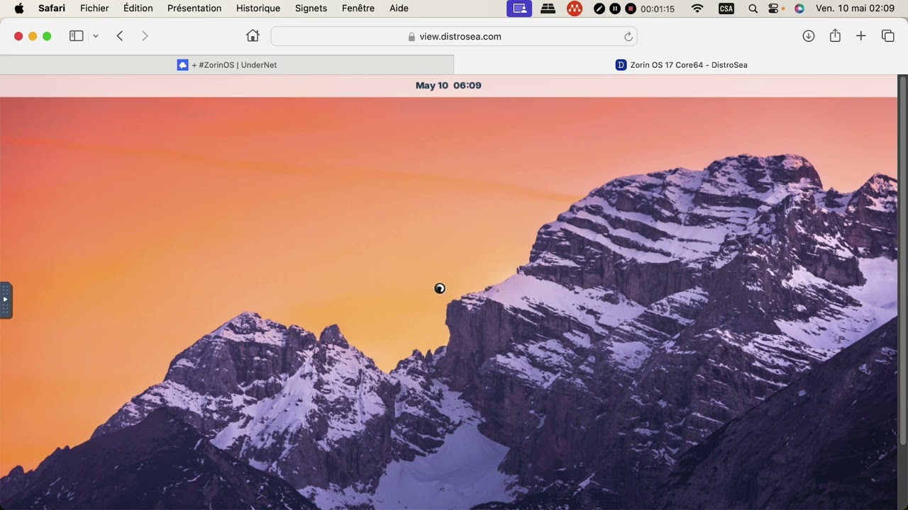Click the recording timer 00:01:15
This screenshot has height=510, width=908.
(658, 9)
